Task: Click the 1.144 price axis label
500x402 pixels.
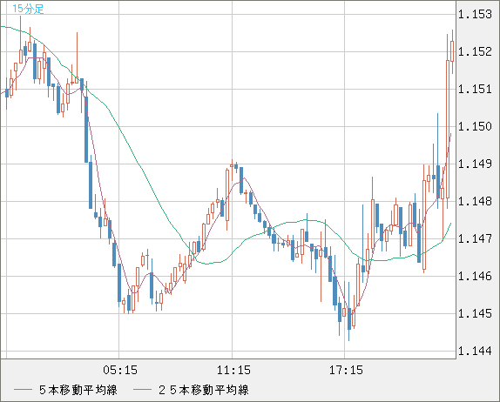Action: 475,351
